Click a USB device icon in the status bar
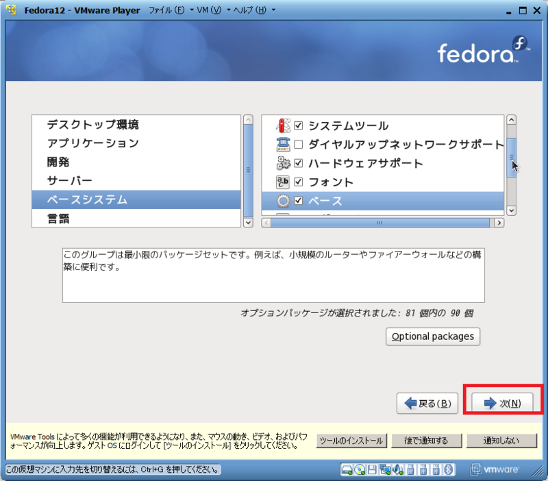Viewport: 548px width, 481px height. 410,470
